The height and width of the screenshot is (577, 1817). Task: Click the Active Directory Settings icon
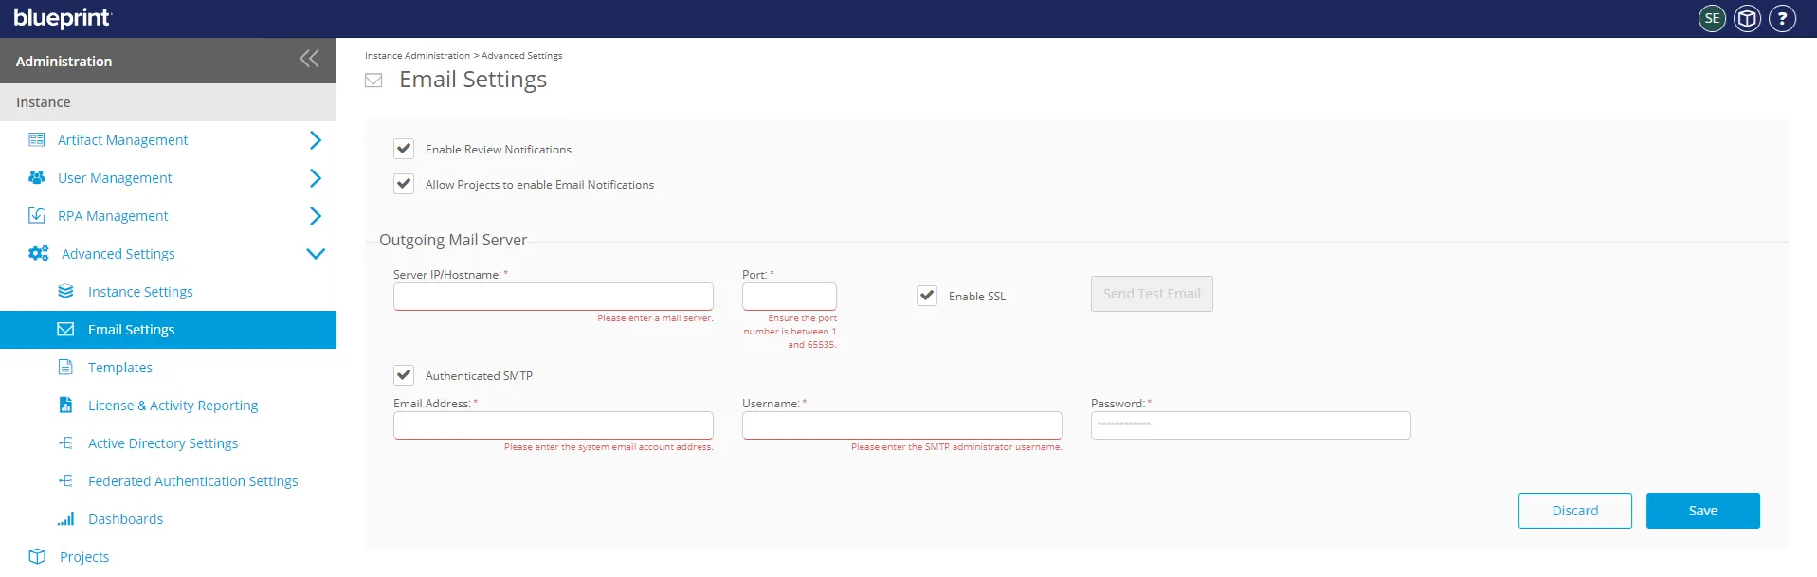[x=65, y=442]
